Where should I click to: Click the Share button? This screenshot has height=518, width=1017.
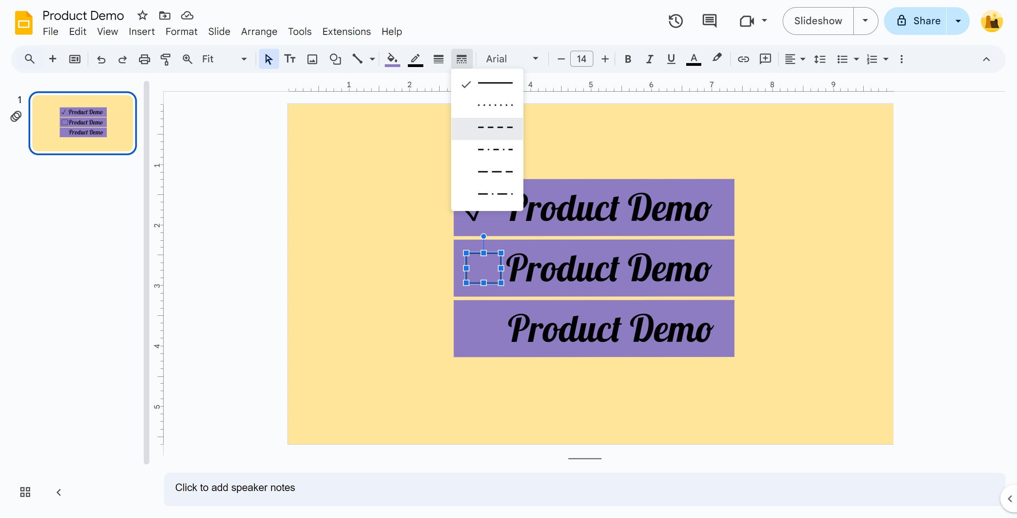click(x=916, y=21)
